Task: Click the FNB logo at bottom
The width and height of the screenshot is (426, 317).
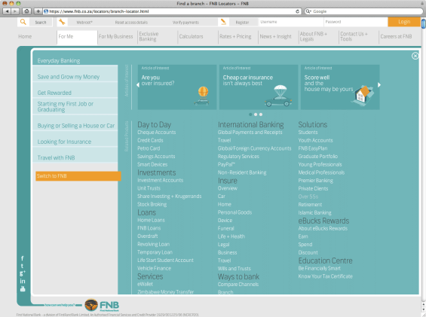Action: tap(102, 305)
